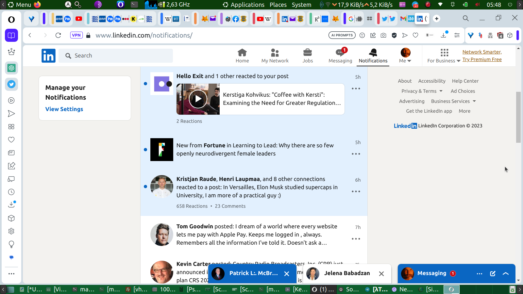
Task: Click the muted volume tray icon
Action: [x=478, y=5]
